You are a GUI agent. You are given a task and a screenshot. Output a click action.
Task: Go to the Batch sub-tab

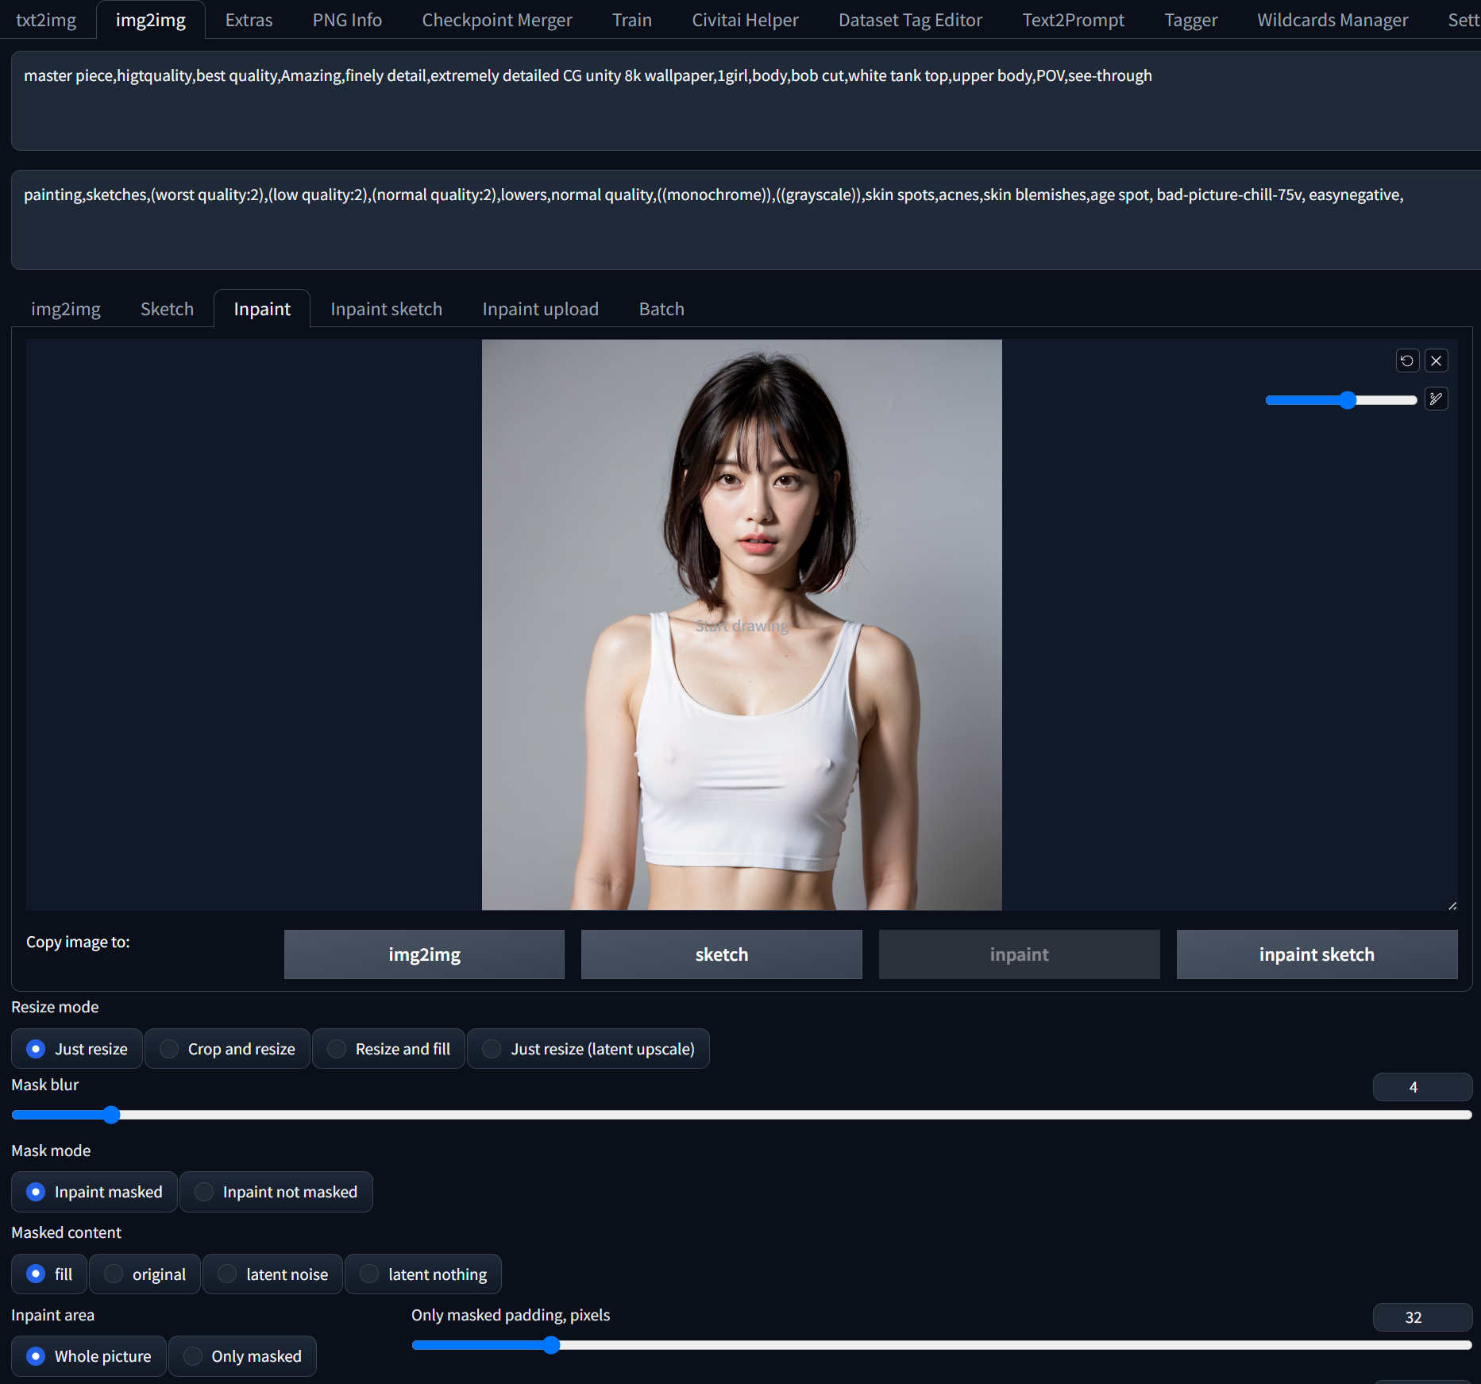(661, 309)
